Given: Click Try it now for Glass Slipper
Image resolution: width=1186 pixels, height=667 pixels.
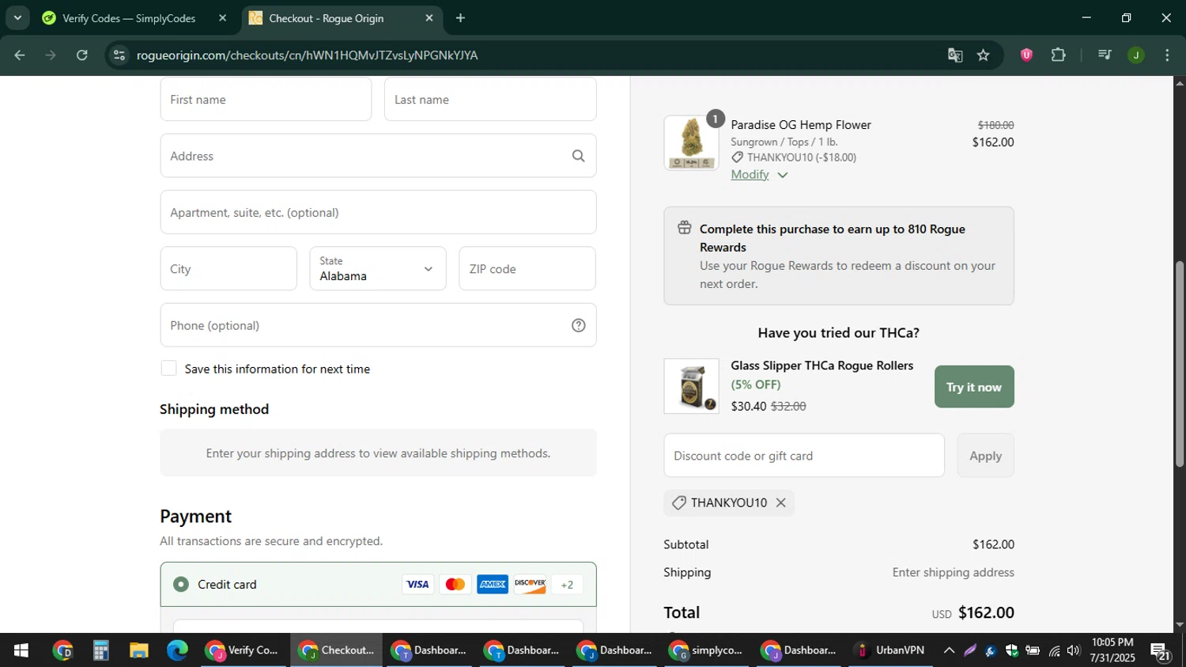Looking at the screenshot, I should pyautogui.click(x=974, y=387).
